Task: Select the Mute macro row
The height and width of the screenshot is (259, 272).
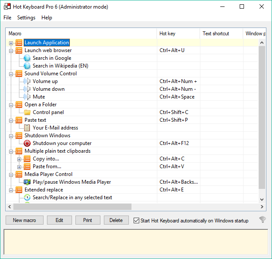Action: 132,97
